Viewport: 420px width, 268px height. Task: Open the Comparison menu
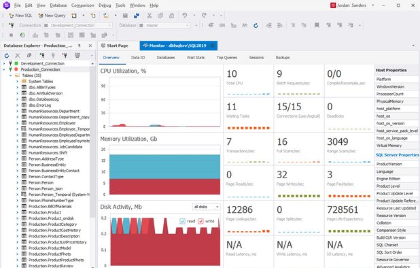(x=83, y=5)
